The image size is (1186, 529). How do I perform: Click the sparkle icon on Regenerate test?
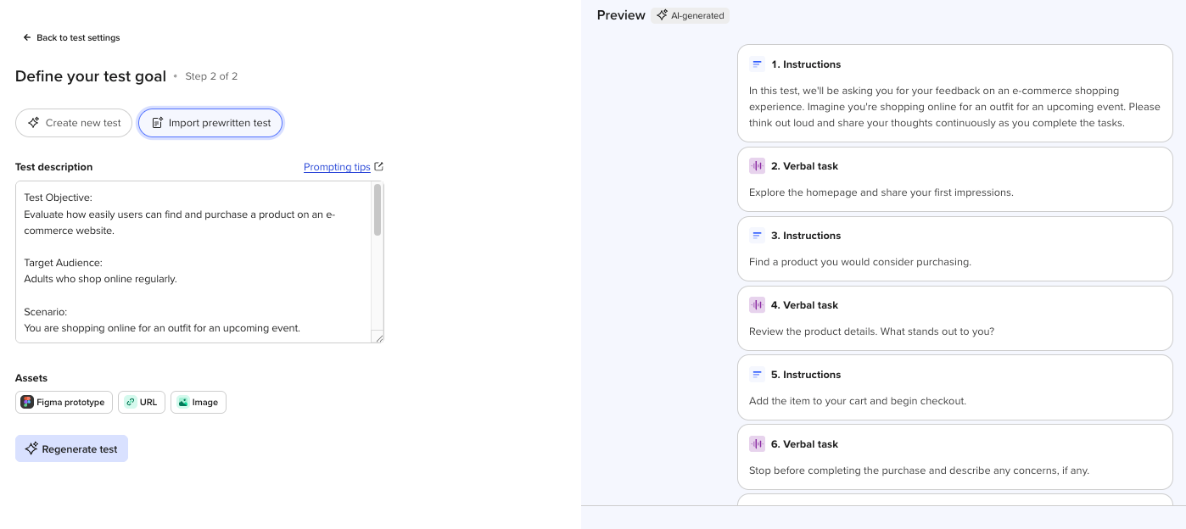31,448
